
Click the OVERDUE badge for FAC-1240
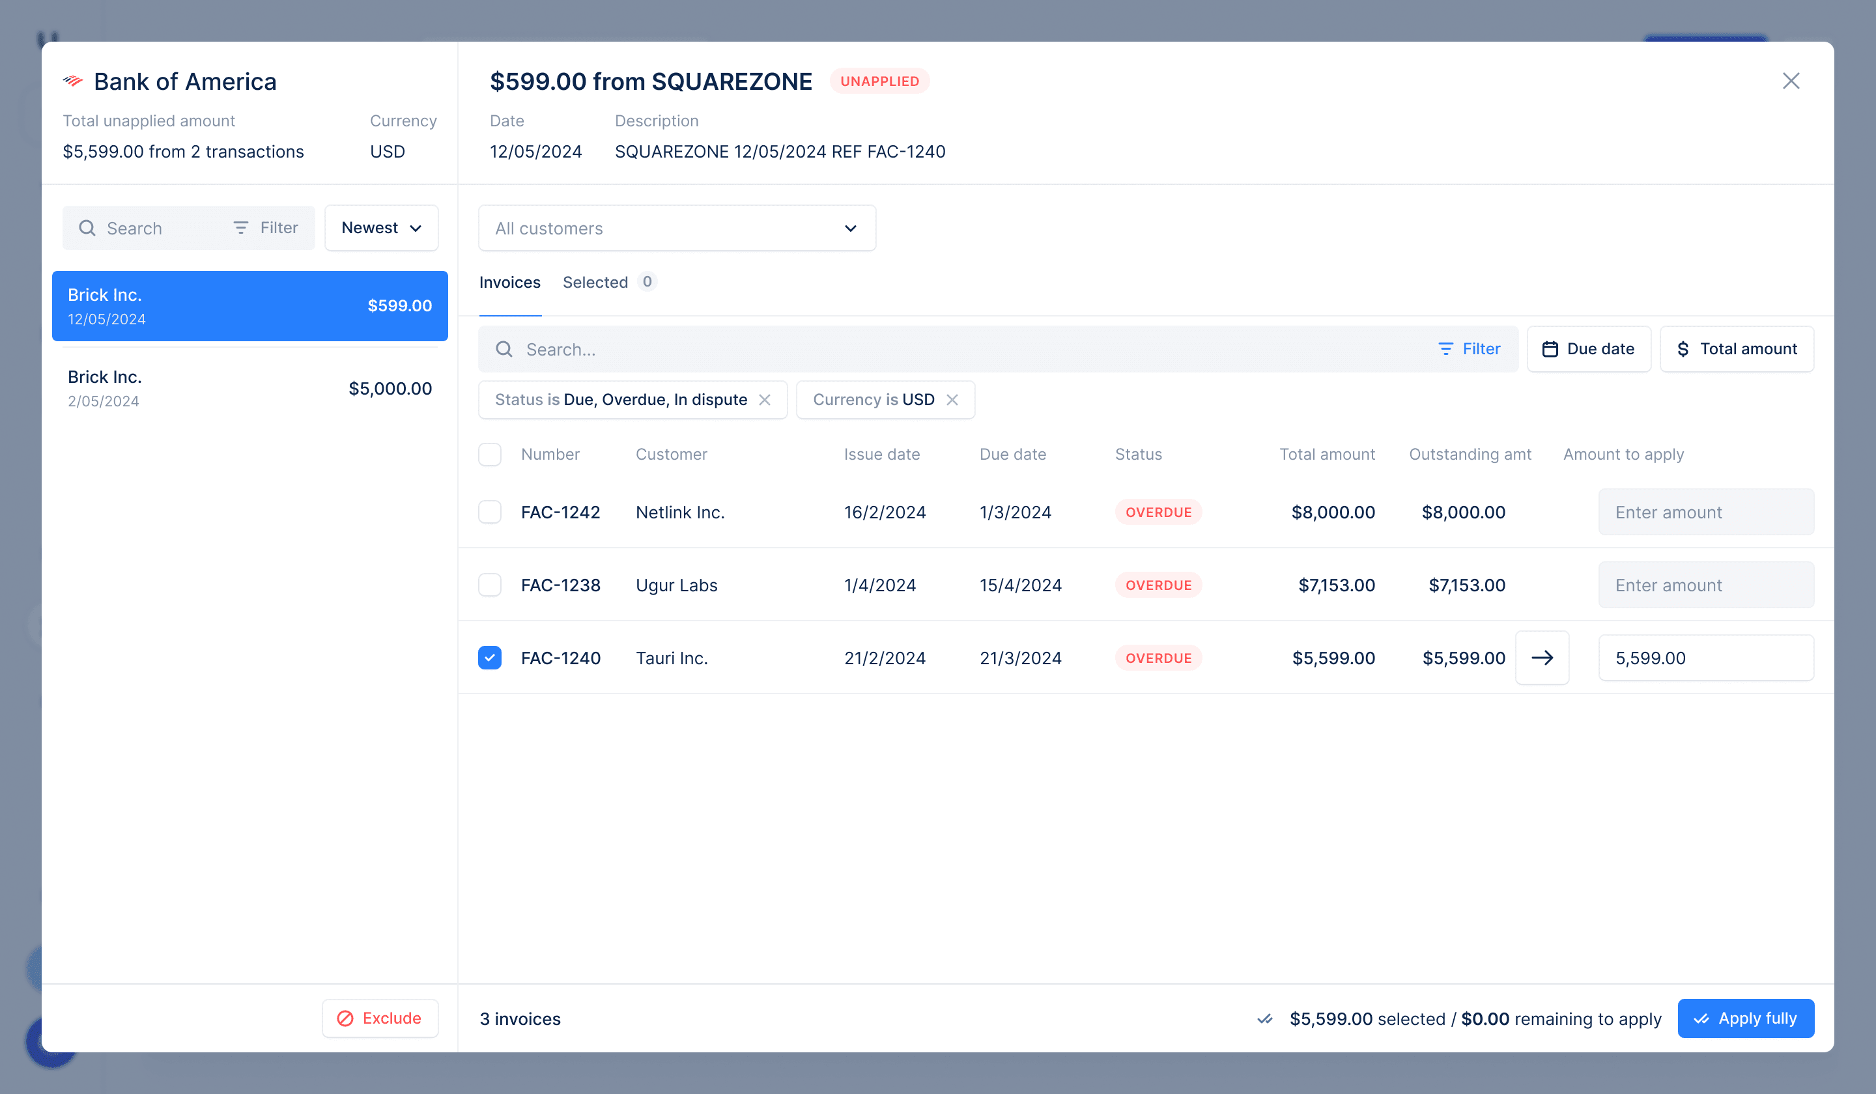click(x=1158, y=658)
